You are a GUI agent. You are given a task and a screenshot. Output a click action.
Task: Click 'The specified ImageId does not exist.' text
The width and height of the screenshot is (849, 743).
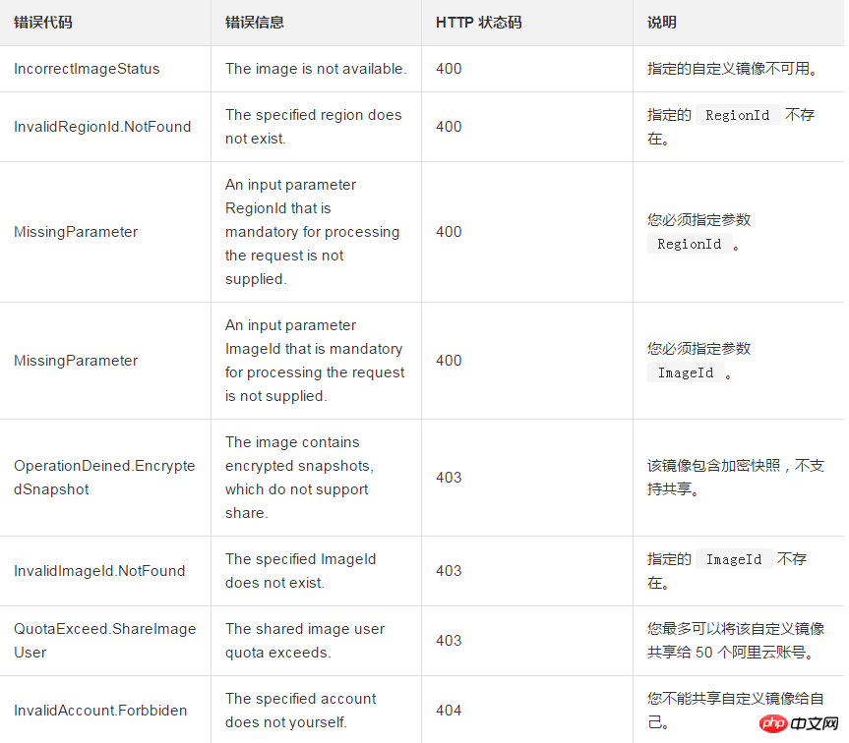pos(300,571)
